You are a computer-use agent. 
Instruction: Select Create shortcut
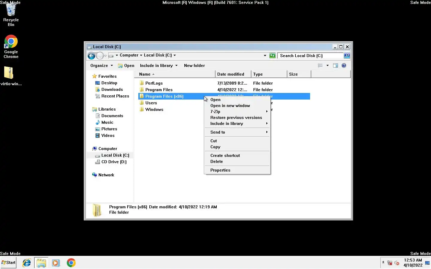click(x=238, y=155)
